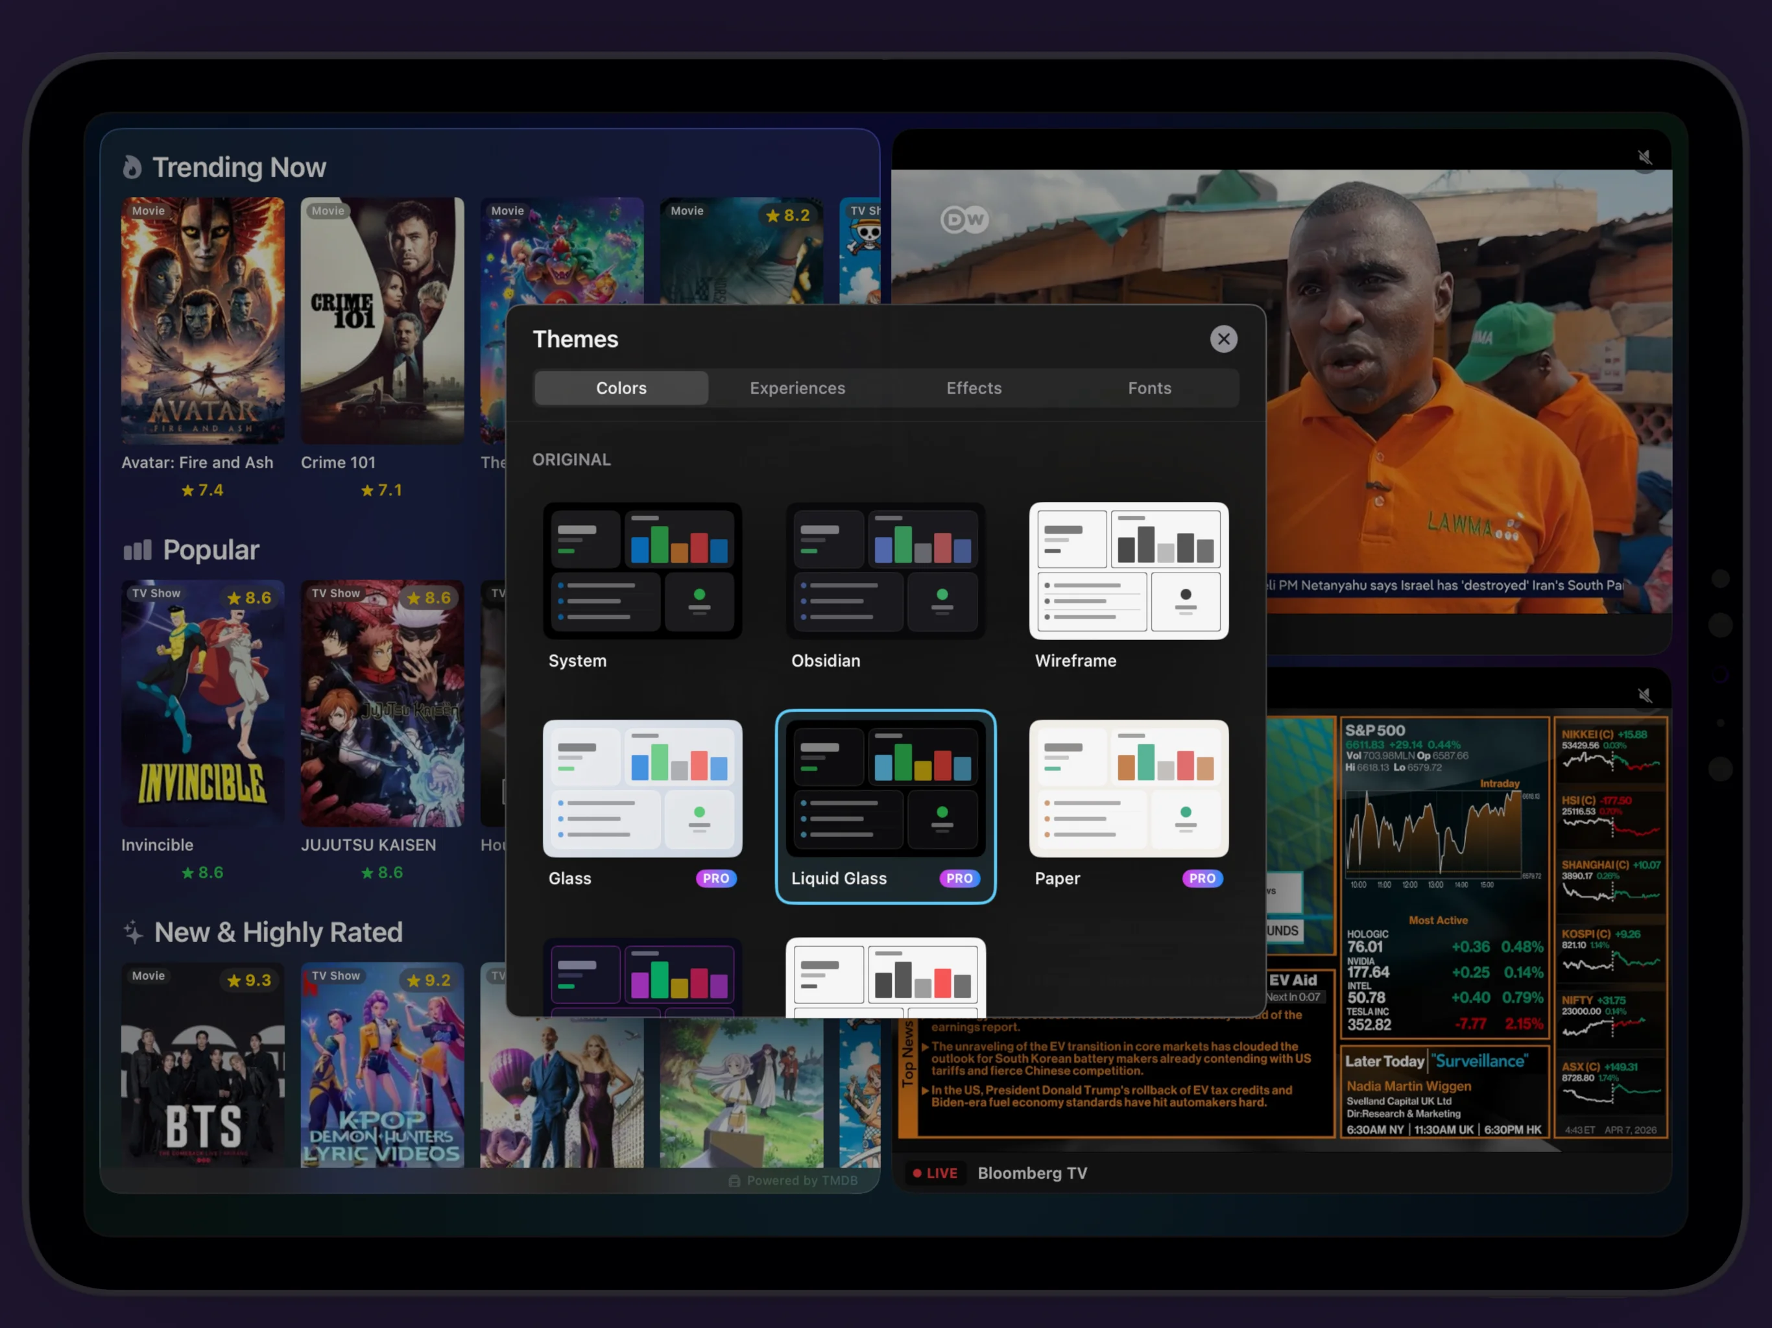Unmute the Bloomberg TV video
Viewport: 1772px width, 1328px height.
tap(1645, 695)
